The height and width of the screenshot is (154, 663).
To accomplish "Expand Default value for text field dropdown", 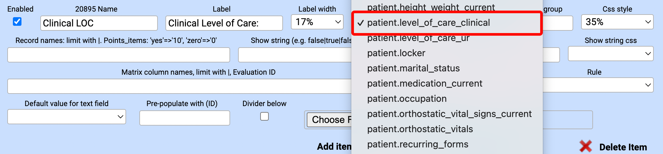I will pyautogui.click(x=67, y=117).
